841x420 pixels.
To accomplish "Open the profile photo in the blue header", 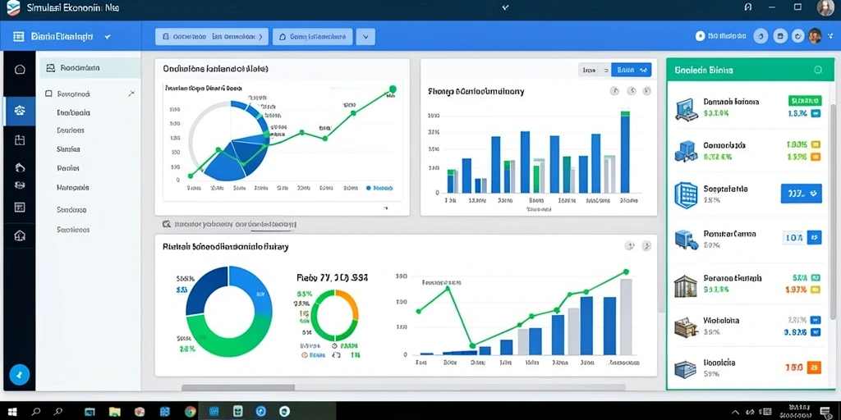I will pyautogui.click(x=815, y=36).
